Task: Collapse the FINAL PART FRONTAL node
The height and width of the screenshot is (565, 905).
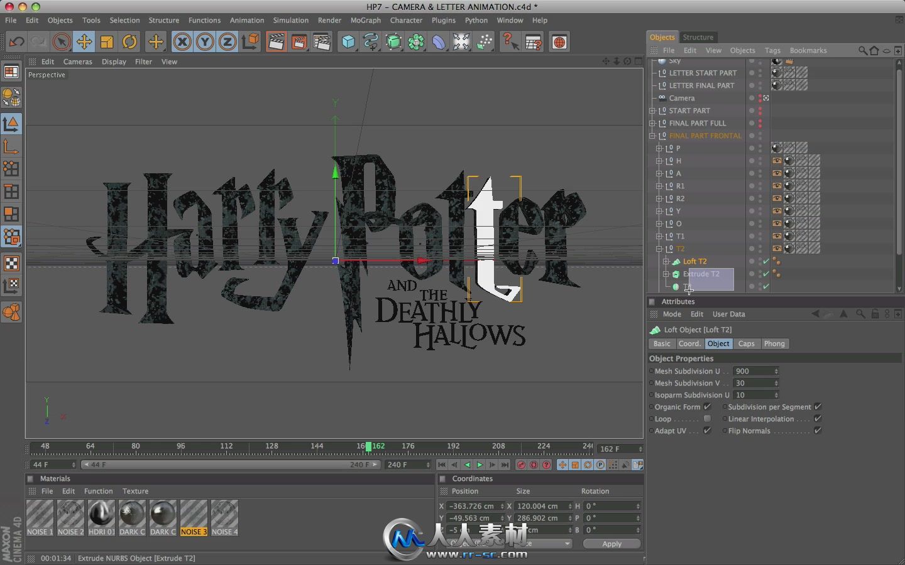Action: (x=652, y=136)
